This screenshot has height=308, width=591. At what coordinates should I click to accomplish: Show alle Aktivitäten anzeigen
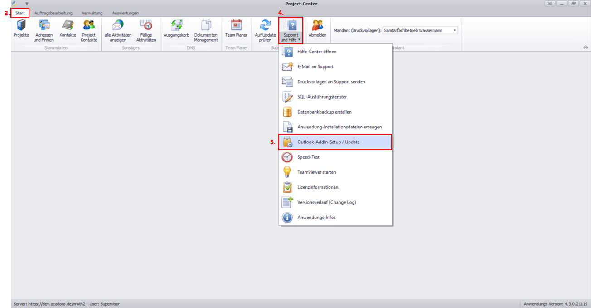118,30
